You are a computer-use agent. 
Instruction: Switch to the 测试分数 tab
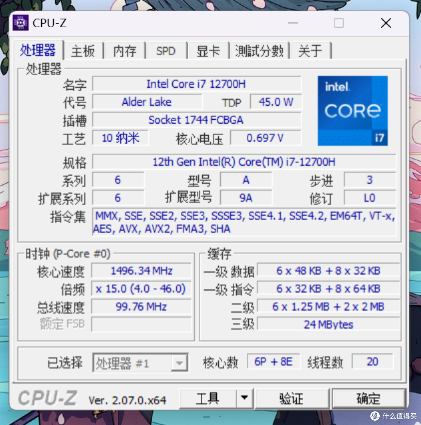(259, 51)
